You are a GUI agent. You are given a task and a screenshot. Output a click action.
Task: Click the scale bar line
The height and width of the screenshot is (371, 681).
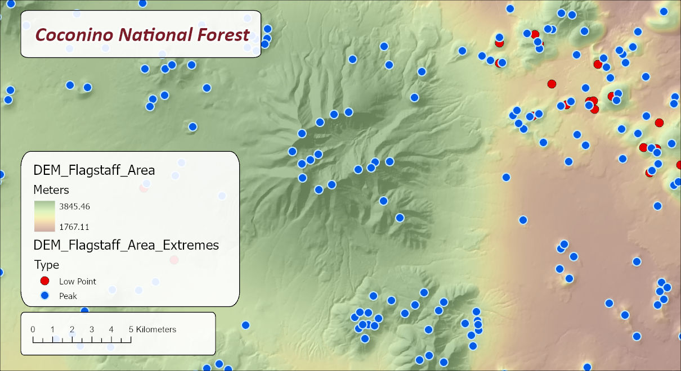(82, 340)
